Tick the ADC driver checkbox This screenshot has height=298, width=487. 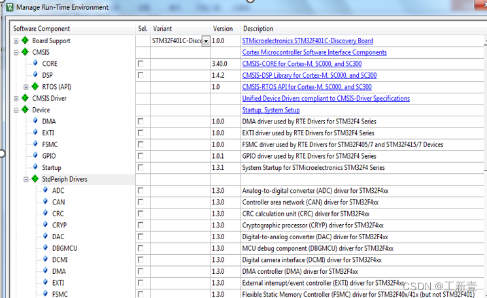[141, 190]
